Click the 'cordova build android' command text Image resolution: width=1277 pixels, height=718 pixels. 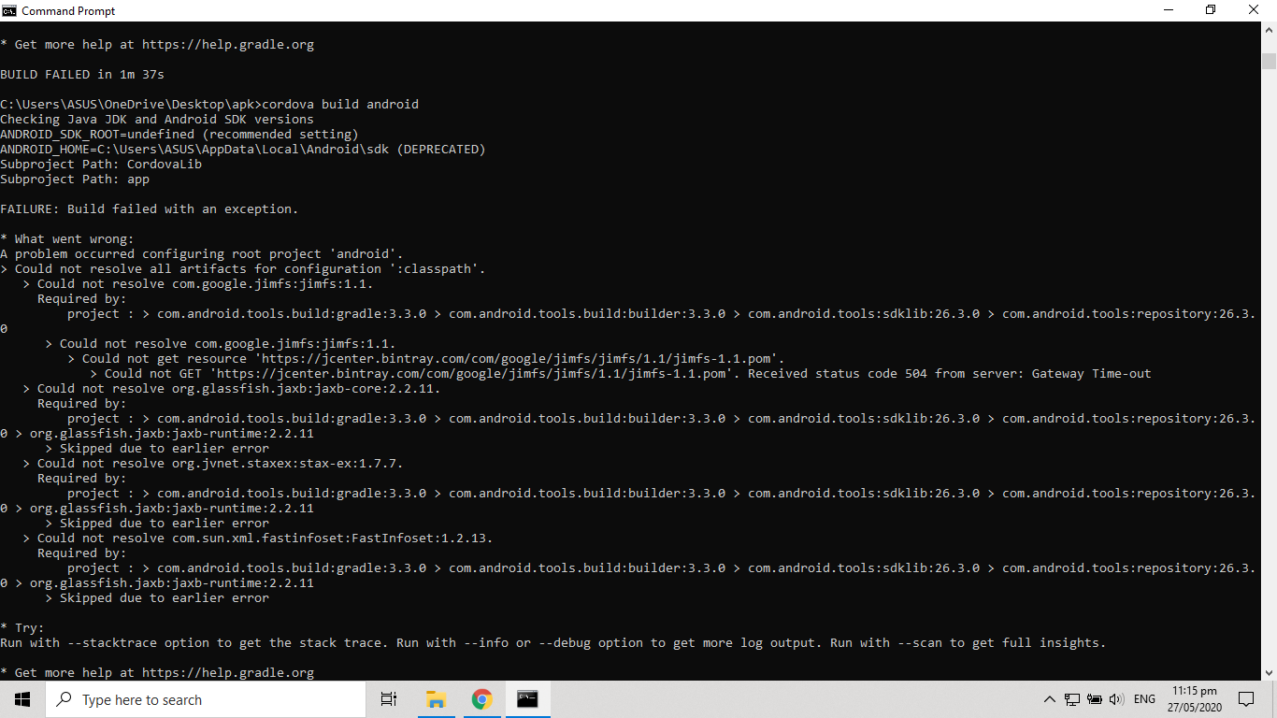click(x=340, y=104)
